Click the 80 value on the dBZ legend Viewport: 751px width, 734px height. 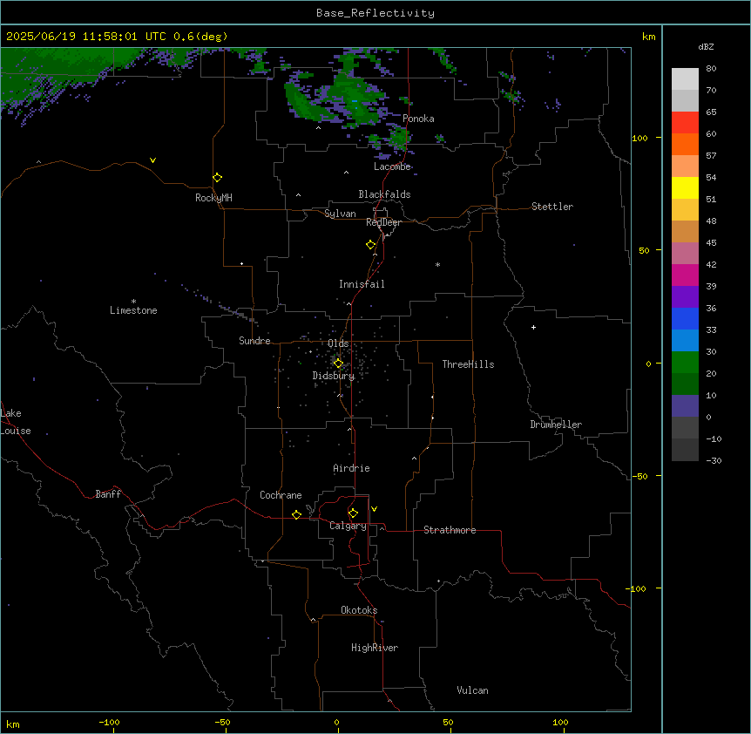(711, 69)
